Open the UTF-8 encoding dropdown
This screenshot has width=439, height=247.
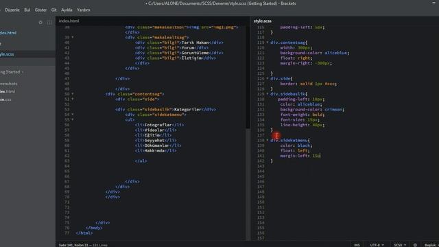377,245
